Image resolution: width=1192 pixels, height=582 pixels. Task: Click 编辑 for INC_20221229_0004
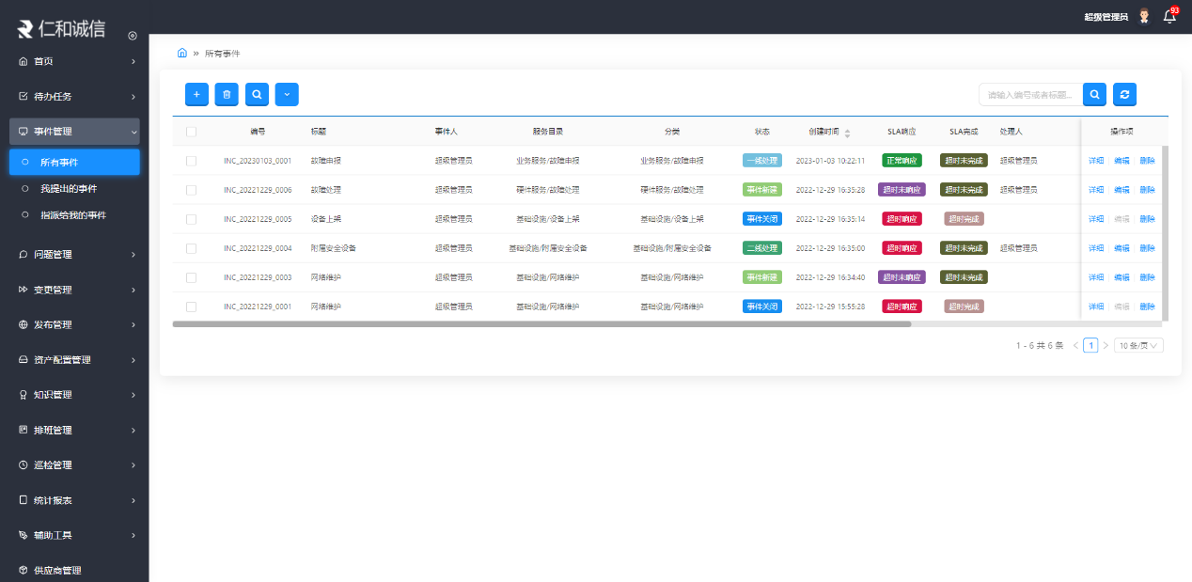tap(1121, 248)
